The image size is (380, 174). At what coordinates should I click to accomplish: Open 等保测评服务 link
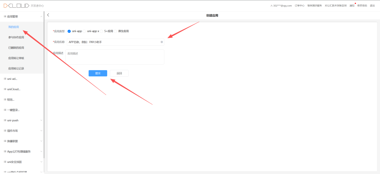pos(315,6)
